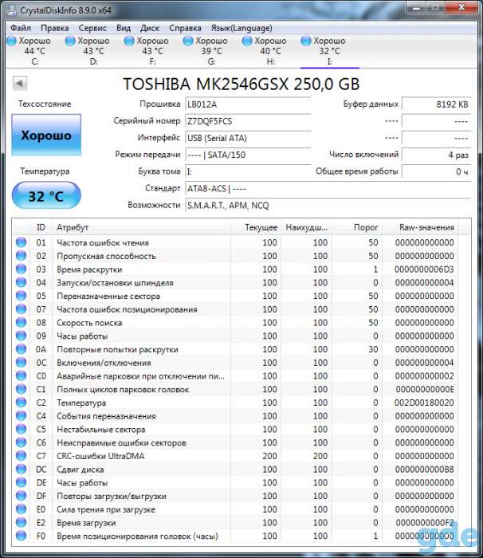Click status icon for События переназначения
The height and width of the screenshot is (558, 483).
[x=22, y=415]
